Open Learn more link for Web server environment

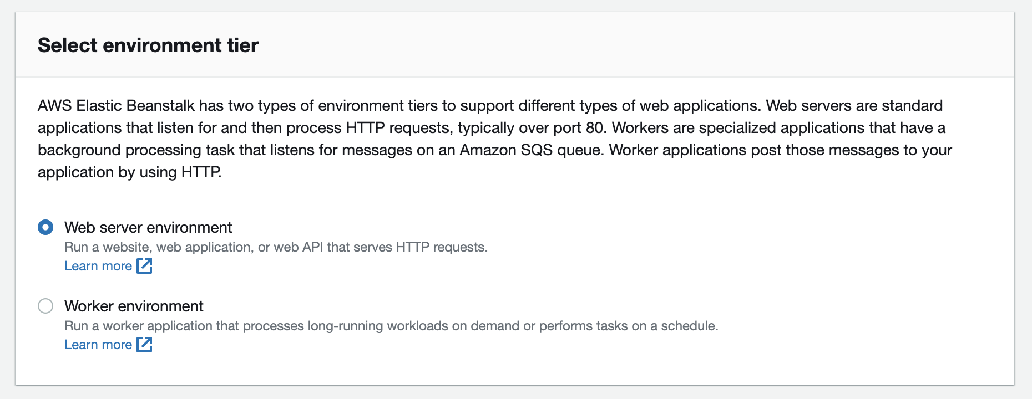98,266
